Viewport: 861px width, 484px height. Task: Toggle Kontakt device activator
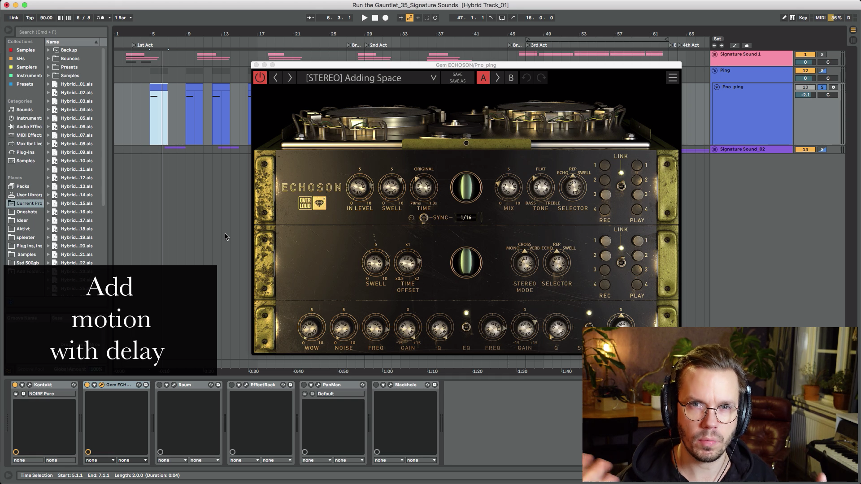click(x=15, y=385)
